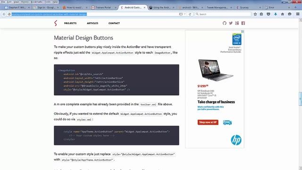Open the Edit menu

pyautogui.click(x=9, y=2)
